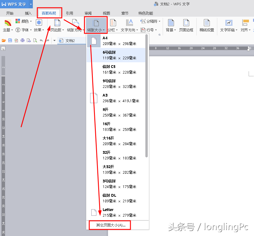Click the redo arrow icon

point(47,41)
